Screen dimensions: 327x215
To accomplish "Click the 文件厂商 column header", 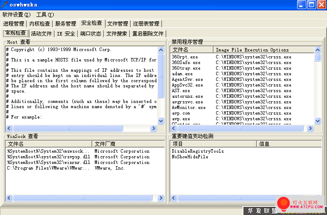I will (x=128, y=144).
